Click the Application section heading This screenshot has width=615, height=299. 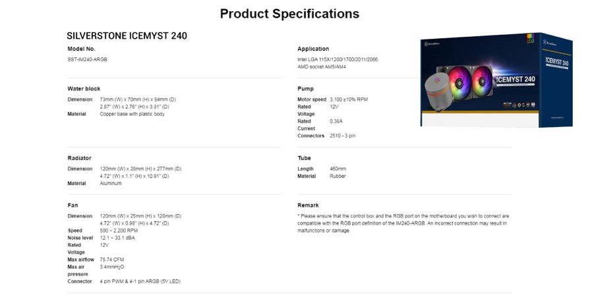313,49
